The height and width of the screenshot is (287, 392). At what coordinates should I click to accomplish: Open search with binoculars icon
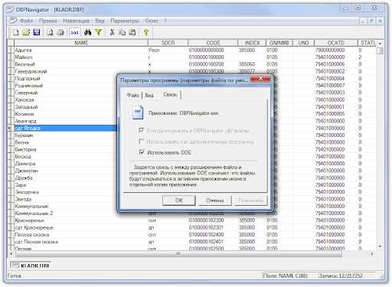[88, 32]
